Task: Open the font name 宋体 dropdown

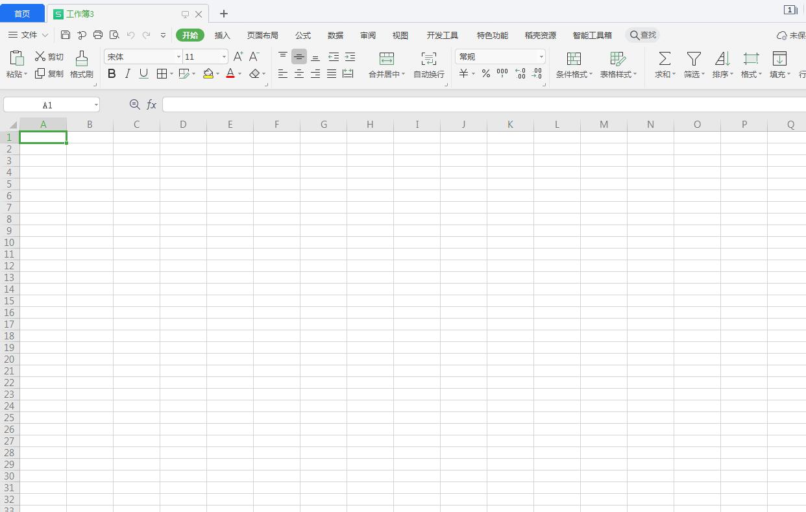Action: click(178, 57)
